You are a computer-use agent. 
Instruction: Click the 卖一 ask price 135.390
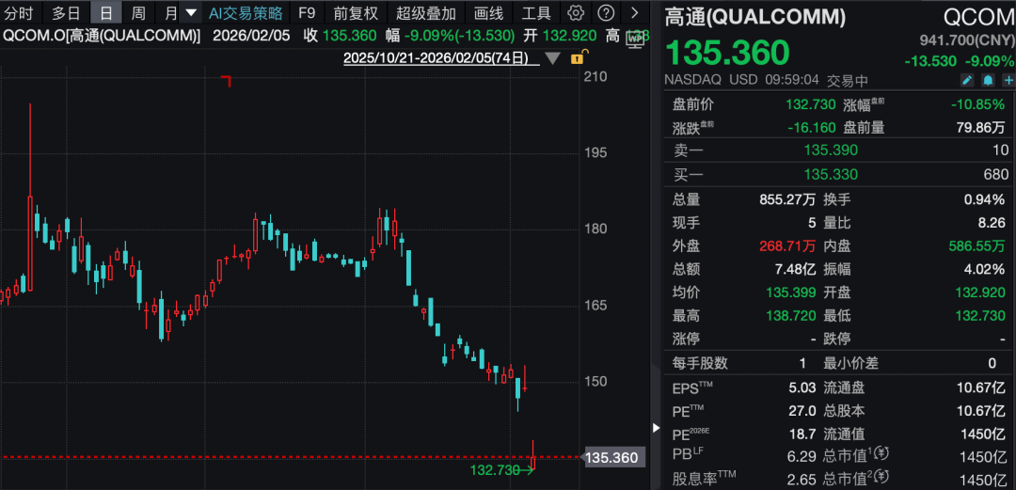831,150
